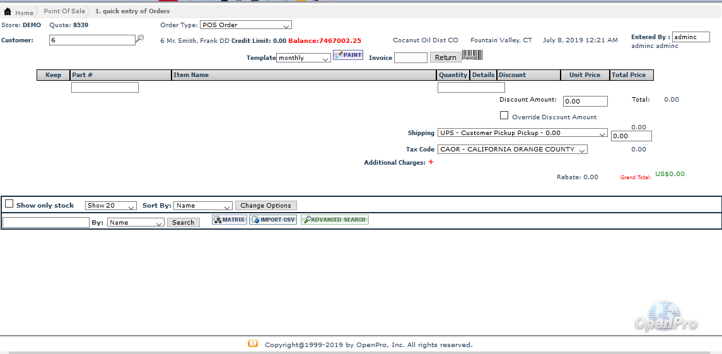Click the IMPORT CSV button
The width and height of the screenshot is (722, 354).
273,220
